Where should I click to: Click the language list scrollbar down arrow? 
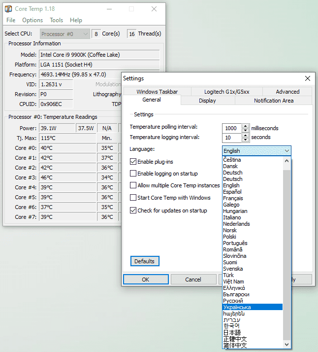[x=286, y=345]
